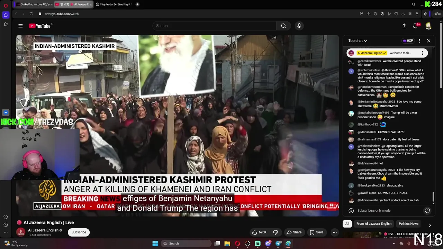This screenshot has height=249, width=443.
Task: Go to the YouTube home logo
Action: click(39, 26)
